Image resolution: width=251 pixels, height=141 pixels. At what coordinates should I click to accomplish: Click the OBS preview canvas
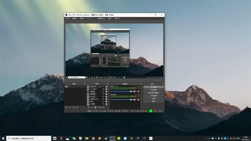(x=114, y=51)
